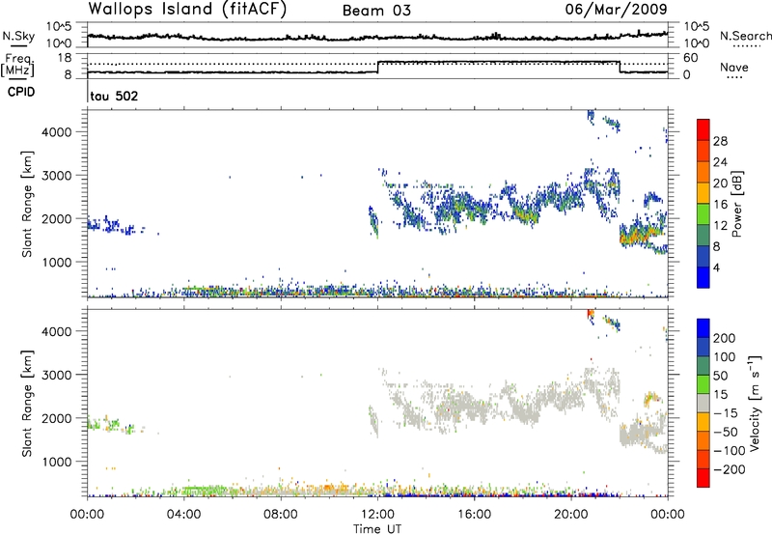Click the "-50" velocity colorbar label
This screenshot has height=535, width=772.
[x=726, y=432]
